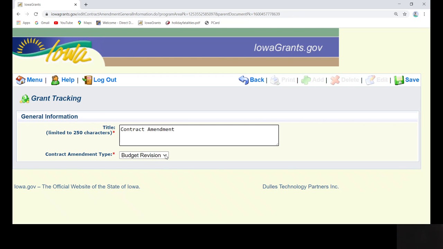Screen dimensions: 443x249
Task: Click the General Information heading
Action: (49, 117)
